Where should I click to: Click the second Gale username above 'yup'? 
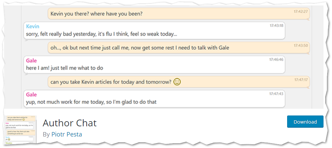(x=31, y=94)
